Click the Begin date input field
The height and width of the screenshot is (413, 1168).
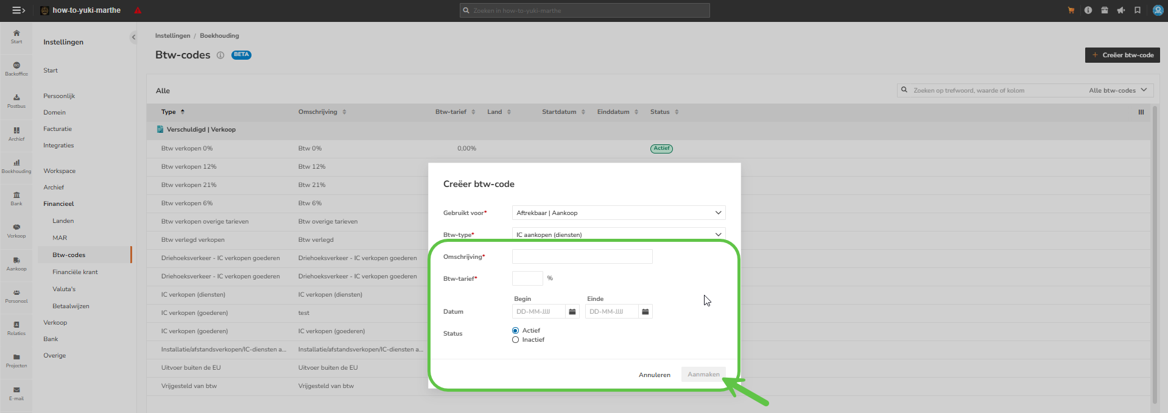[539, 311]
